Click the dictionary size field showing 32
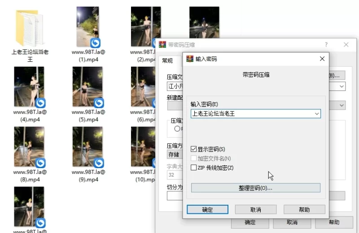359x233 pixels. 175,175
